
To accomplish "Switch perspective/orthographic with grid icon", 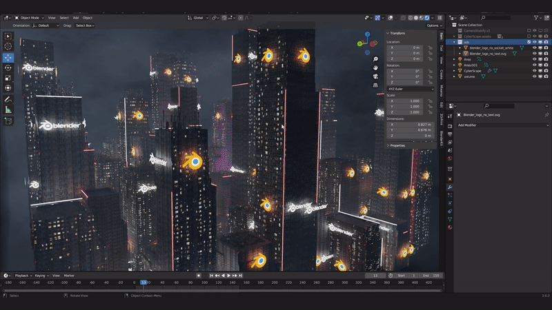I will pos(375,85).
